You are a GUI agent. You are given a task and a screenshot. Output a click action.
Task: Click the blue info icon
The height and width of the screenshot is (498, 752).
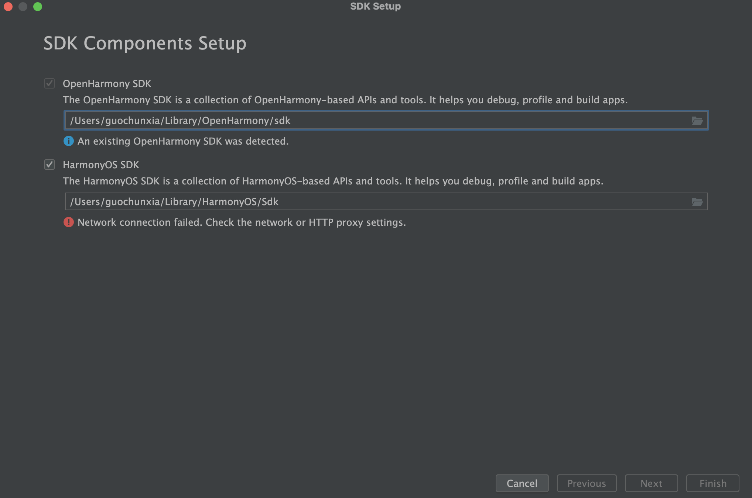[x=69, y=141]
